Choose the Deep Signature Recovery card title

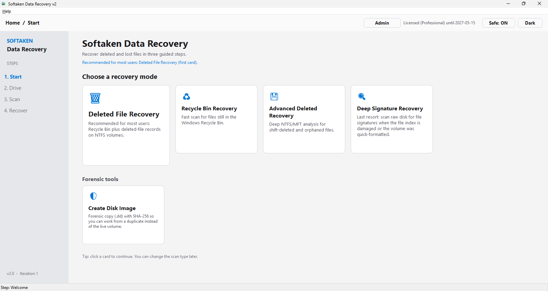[x=390, y=109]
